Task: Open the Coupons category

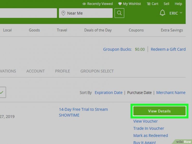Action: pos(136,30)
